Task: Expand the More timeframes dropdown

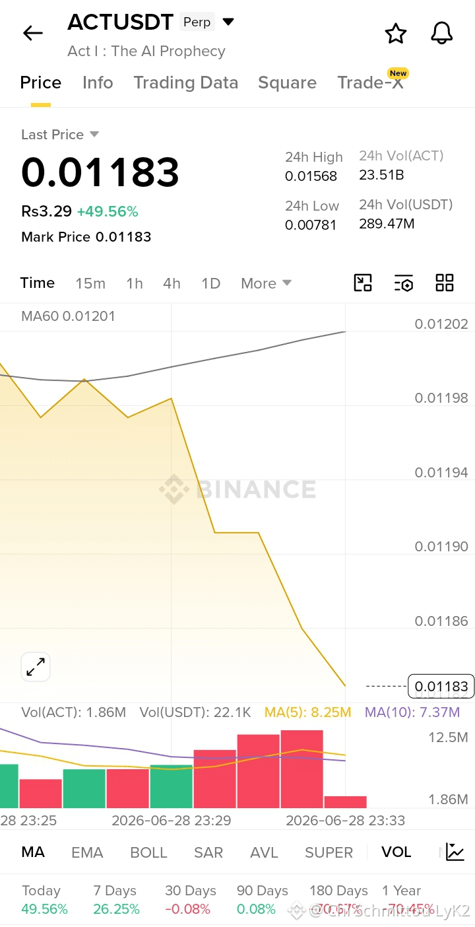Action: 266,283
